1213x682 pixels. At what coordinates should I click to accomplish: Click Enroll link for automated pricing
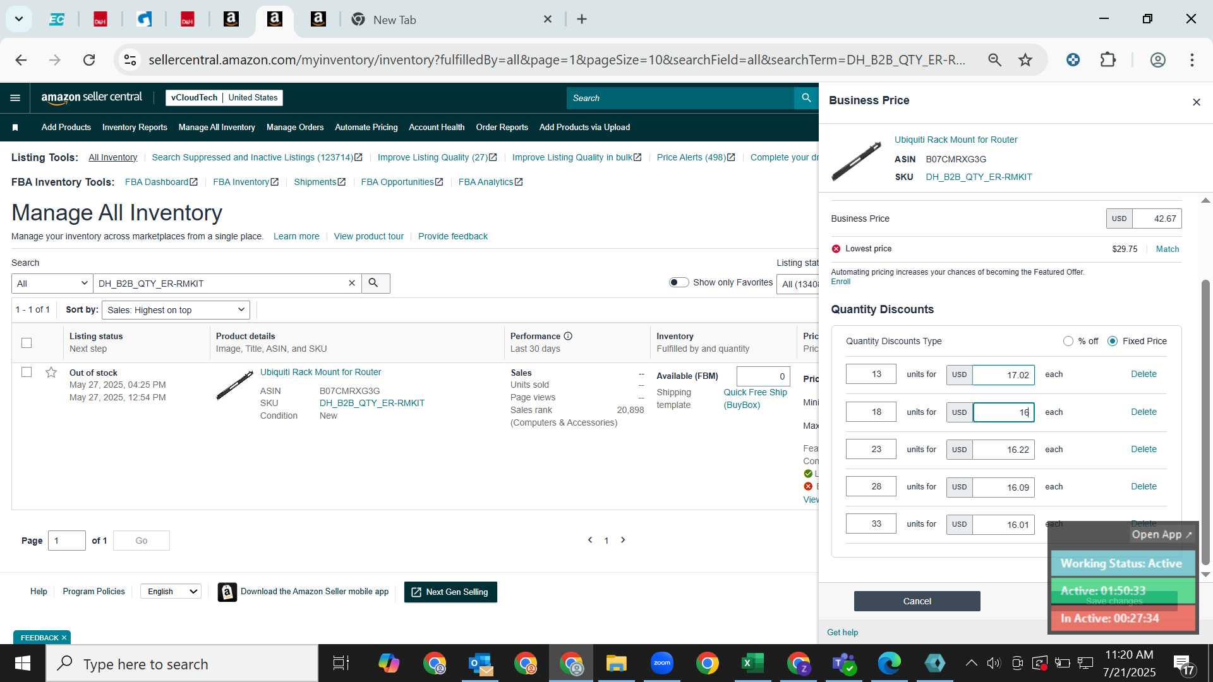(840, 282)
